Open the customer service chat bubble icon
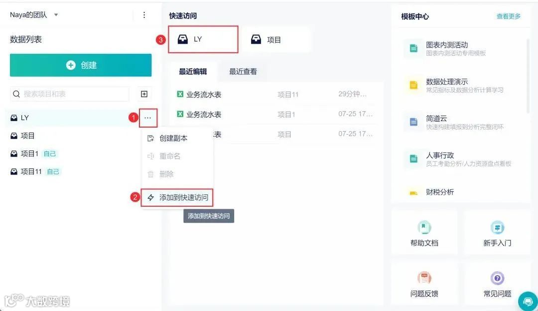The width and height of the screenshot is (538, 311). pos(528,301)
